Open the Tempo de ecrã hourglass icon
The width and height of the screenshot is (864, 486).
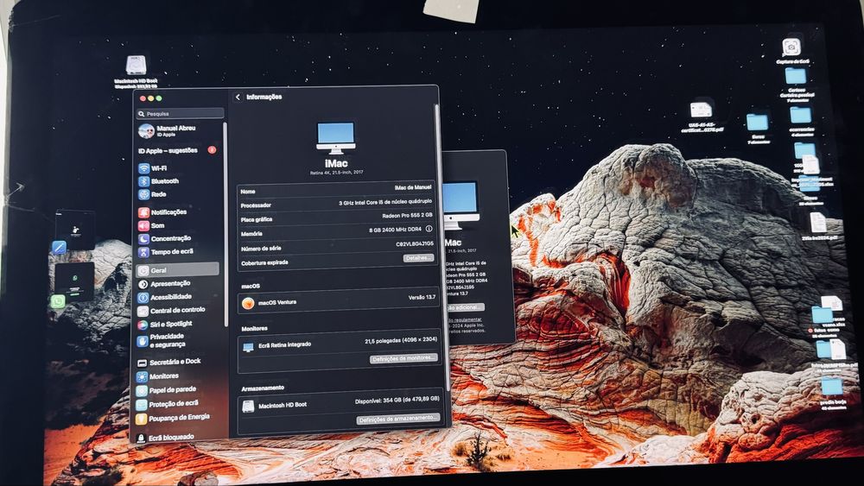click(143, 252)
